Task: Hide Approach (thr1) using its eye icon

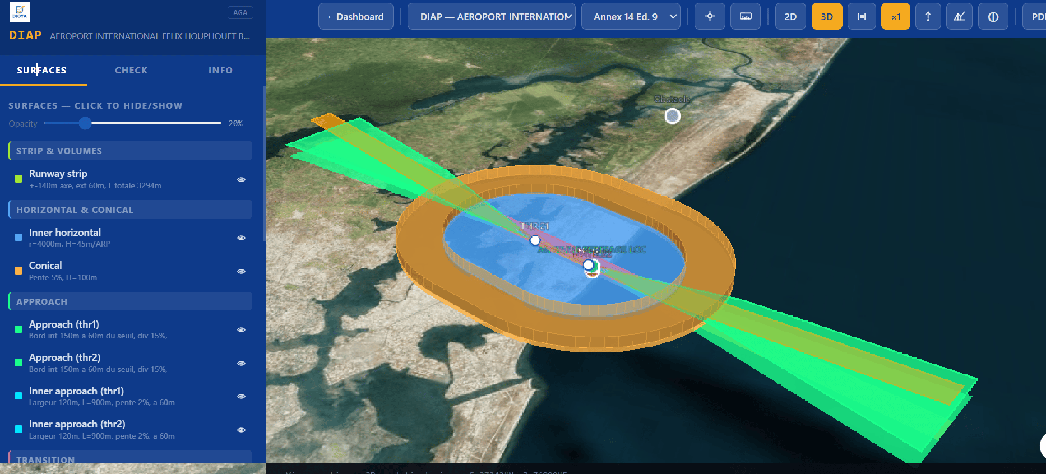Action: [241, 329]
